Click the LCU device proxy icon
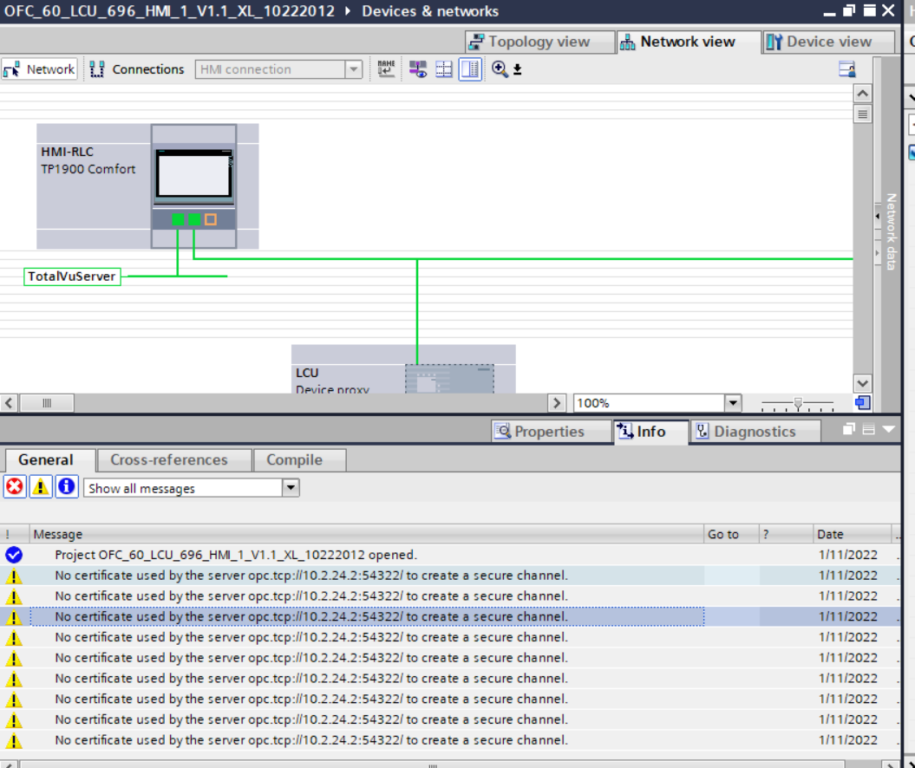Image resolution: width=915 pixels, height=768 pixels. click(448, 380)
